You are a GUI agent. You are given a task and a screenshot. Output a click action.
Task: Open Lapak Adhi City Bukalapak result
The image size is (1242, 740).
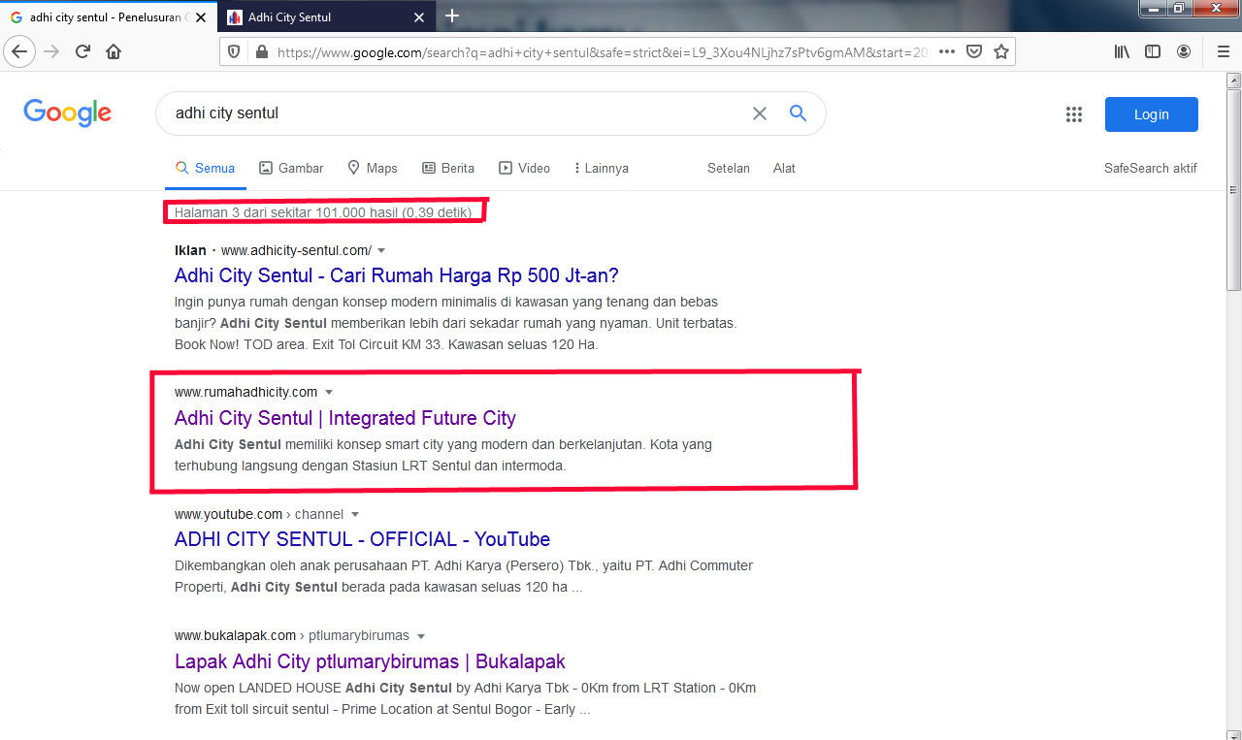(370, 661)
